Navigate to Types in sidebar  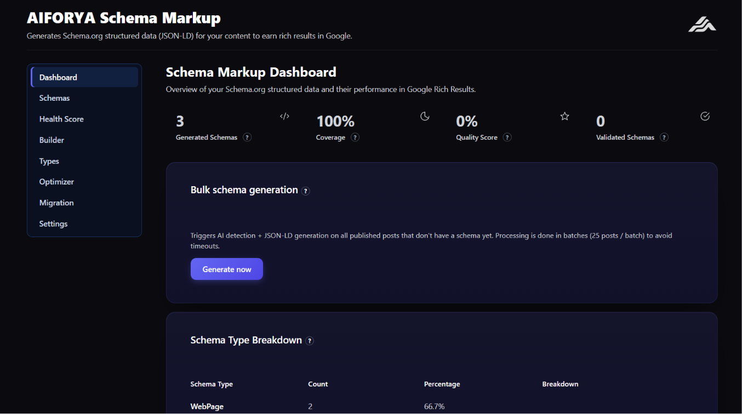84,161
